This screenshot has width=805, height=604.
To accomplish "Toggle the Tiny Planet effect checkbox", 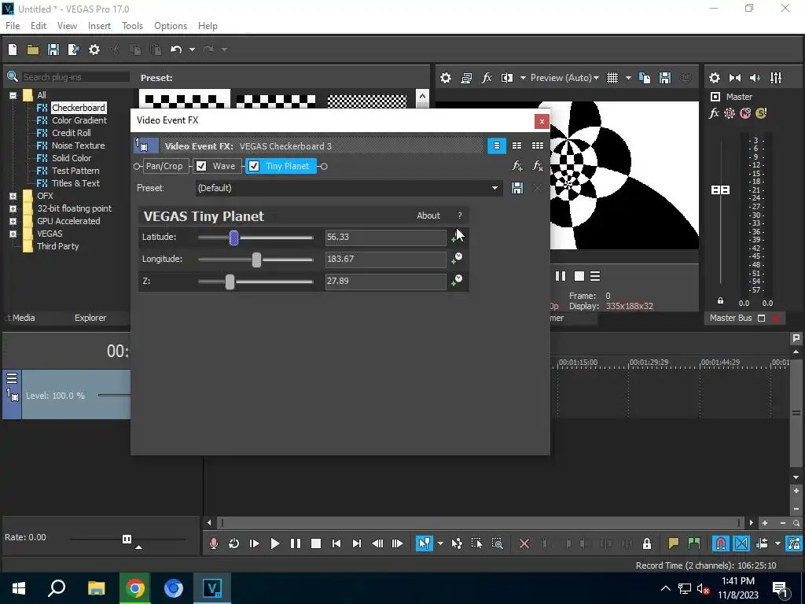I will click(x=254, y=166).
